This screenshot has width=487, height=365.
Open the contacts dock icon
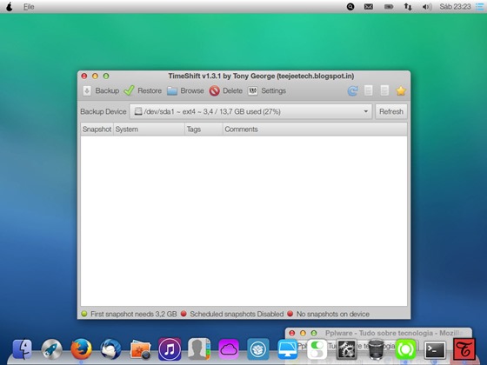(199, 349)
